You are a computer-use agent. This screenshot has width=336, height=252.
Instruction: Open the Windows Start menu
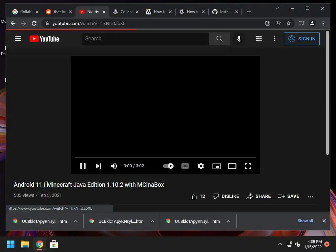[10, 244]
